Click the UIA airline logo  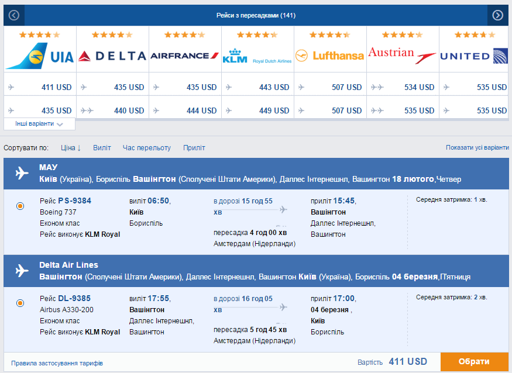click(x=40, y=56)
